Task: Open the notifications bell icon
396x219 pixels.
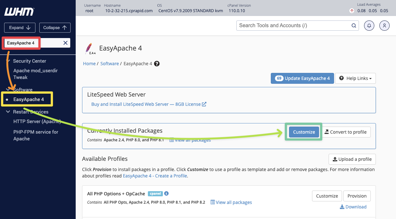Action: pos(369,26)
